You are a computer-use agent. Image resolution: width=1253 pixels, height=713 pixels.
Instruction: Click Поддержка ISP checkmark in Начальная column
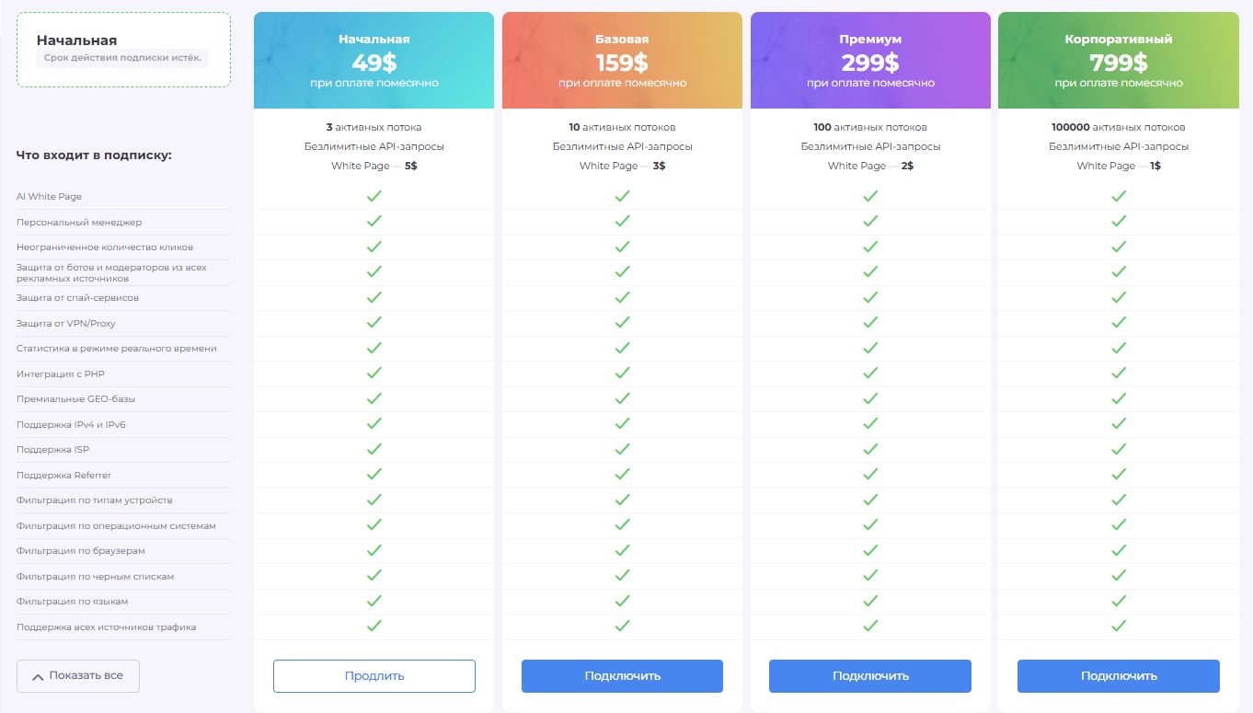click(x=374, y=449)
